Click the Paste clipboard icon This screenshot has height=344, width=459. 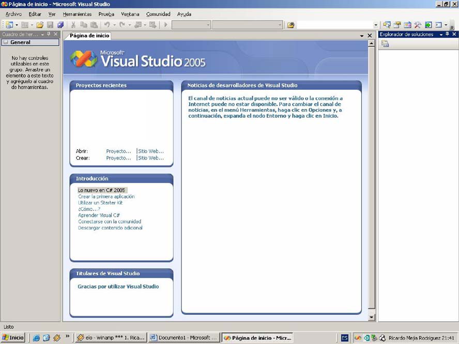94,25
